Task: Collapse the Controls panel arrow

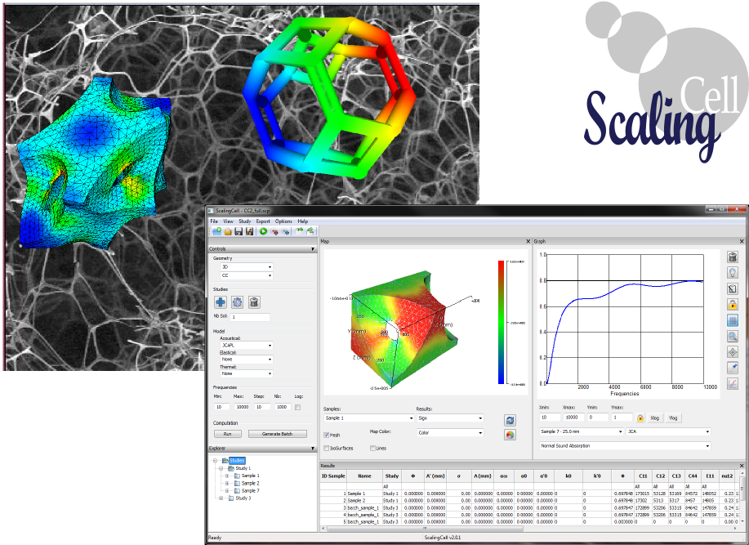Action: coord(313,249)
